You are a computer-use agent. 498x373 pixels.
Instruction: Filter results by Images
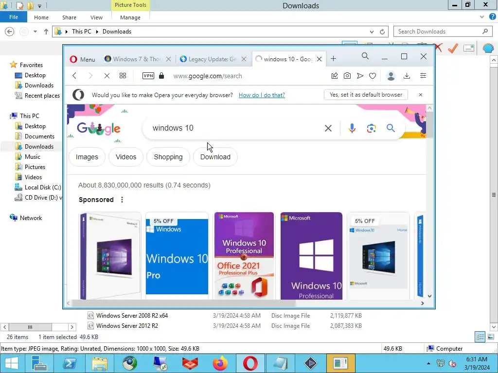tap(87, 157)
